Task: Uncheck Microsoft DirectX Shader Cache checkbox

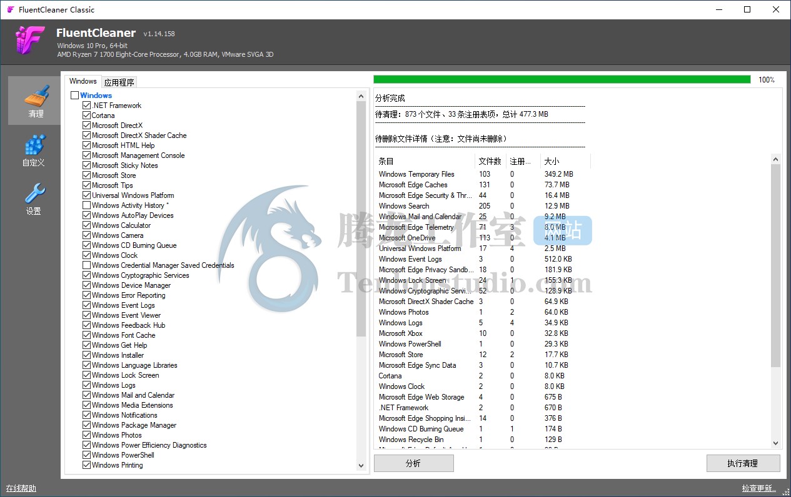Action: coord(87,135)
